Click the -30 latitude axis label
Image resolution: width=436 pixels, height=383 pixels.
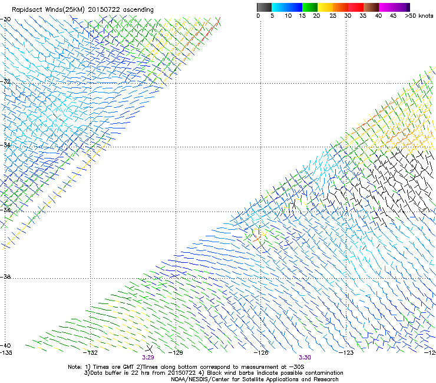pyautogui.click(x=5, y=19)
